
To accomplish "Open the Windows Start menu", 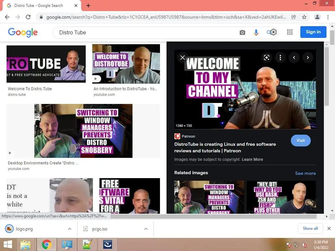I will pyautogui.click(x=8, y=244).
